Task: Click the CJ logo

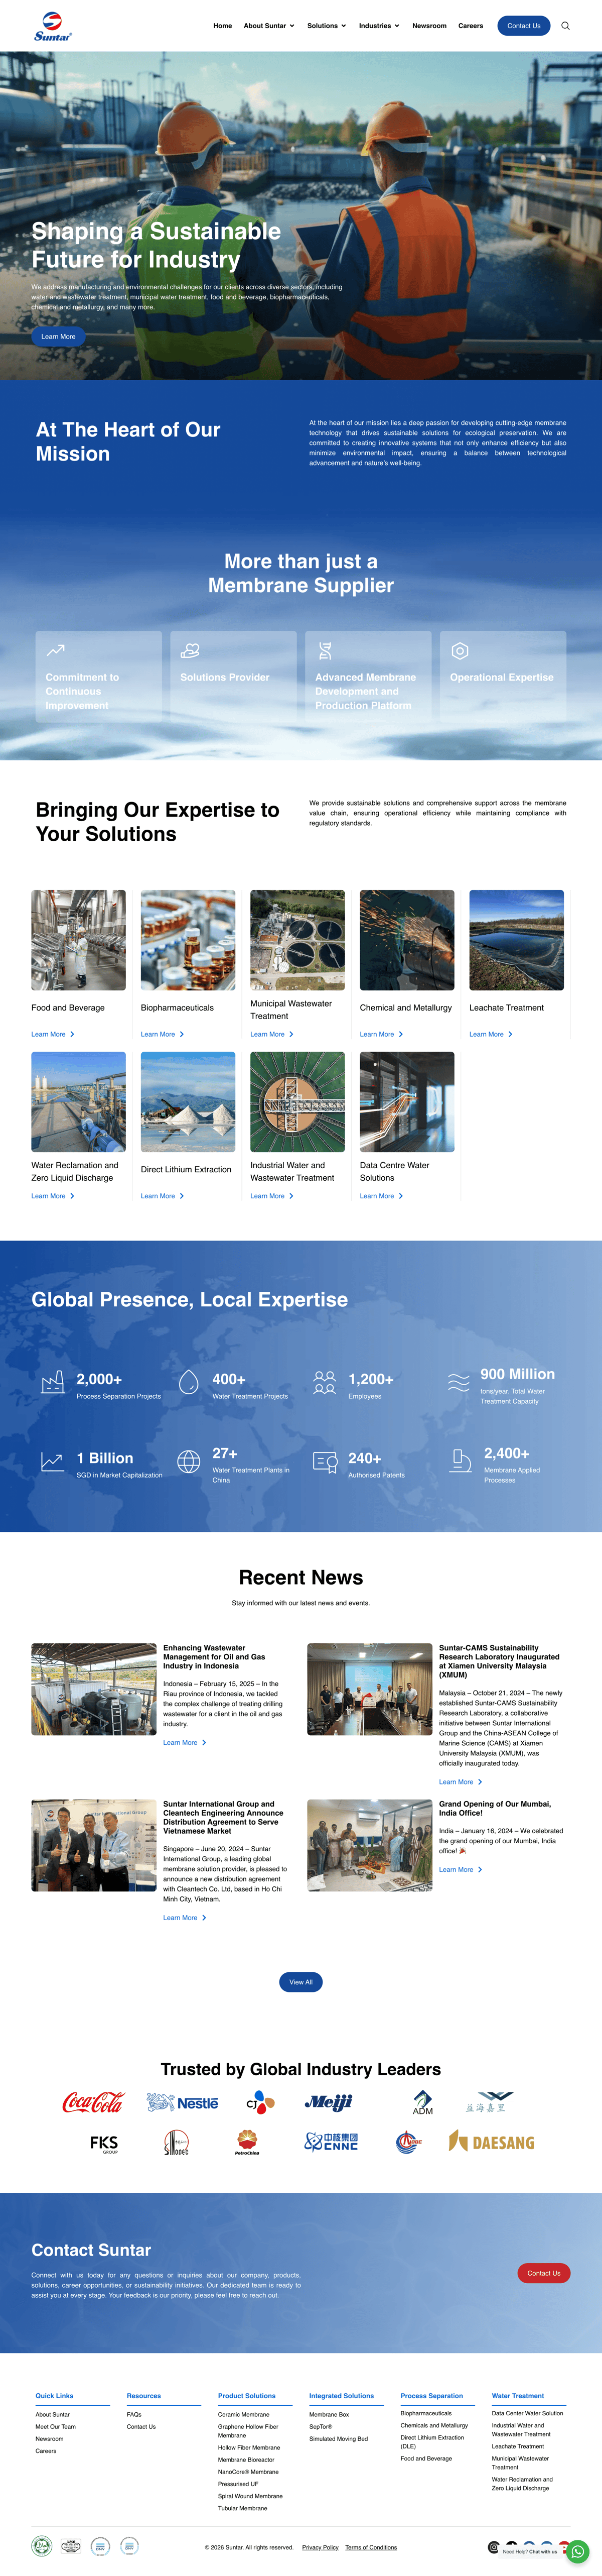Action: tap(260, 2103)
